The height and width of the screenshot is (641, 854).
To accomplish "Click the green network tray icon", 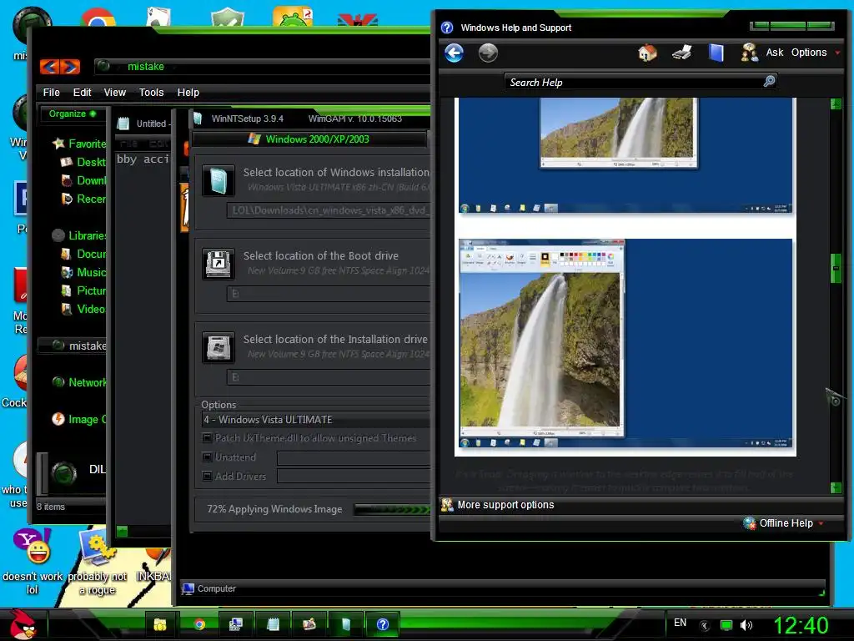I will coord(726,625).
